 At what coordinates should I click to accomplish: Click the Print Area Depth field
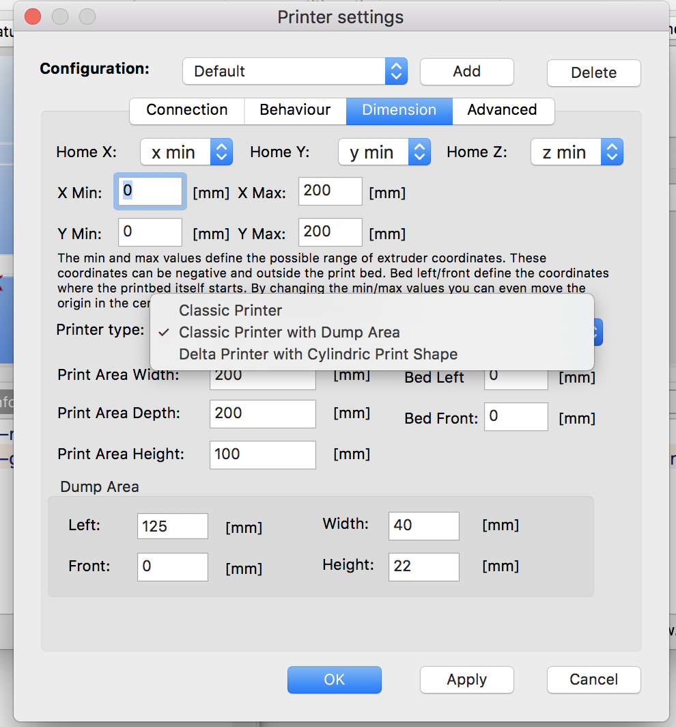[262, 413]
